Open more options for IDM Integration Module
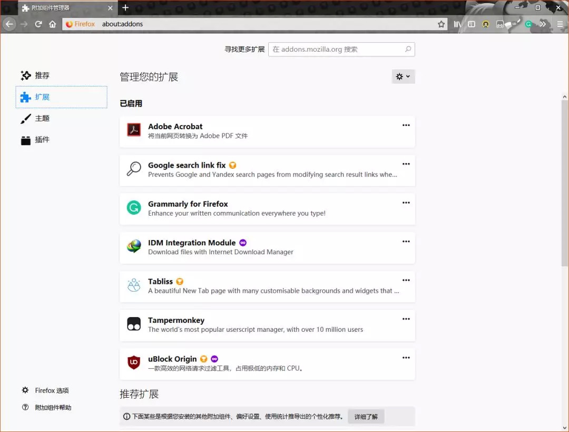569x432 pixels. [406, 242]
